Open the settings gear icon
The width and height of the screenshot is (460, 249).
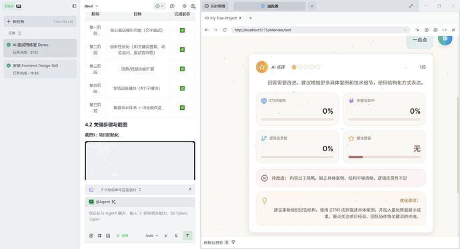(184, 6)
